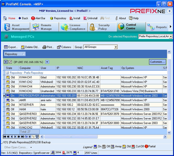Show more module tabs arrow
Image resolution: width=174 pixels, height=156 pixels.
[171, 26]
